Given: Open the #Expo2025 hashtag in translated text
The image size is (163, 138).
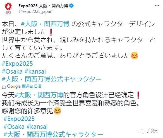Looking at the screenshot, I should coord(19,119).
